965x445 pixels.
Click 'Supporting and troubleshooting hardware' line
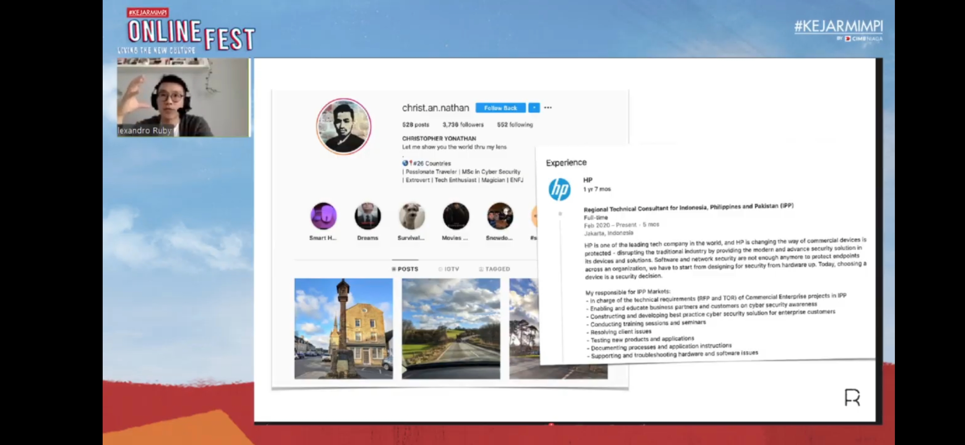pyautogui.click(x=672, y=354)
